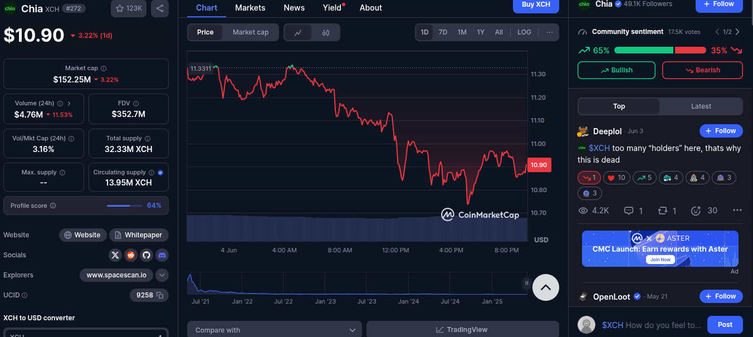Open the Whitepaper link
This screenshot has width=753, height=337.
click(x=139, y=235)
